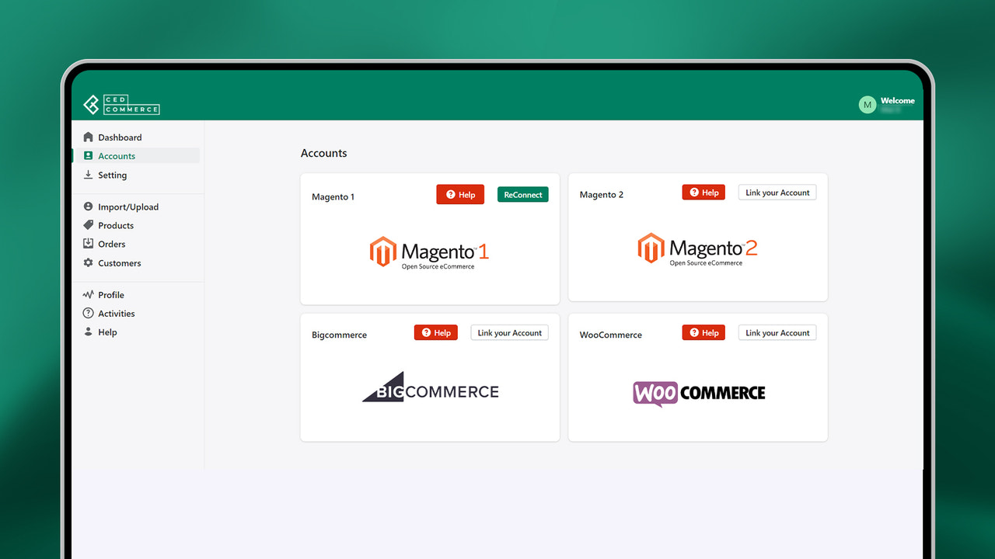
Task: Link your Account for WooCommerce
Action: click(777, 332)
